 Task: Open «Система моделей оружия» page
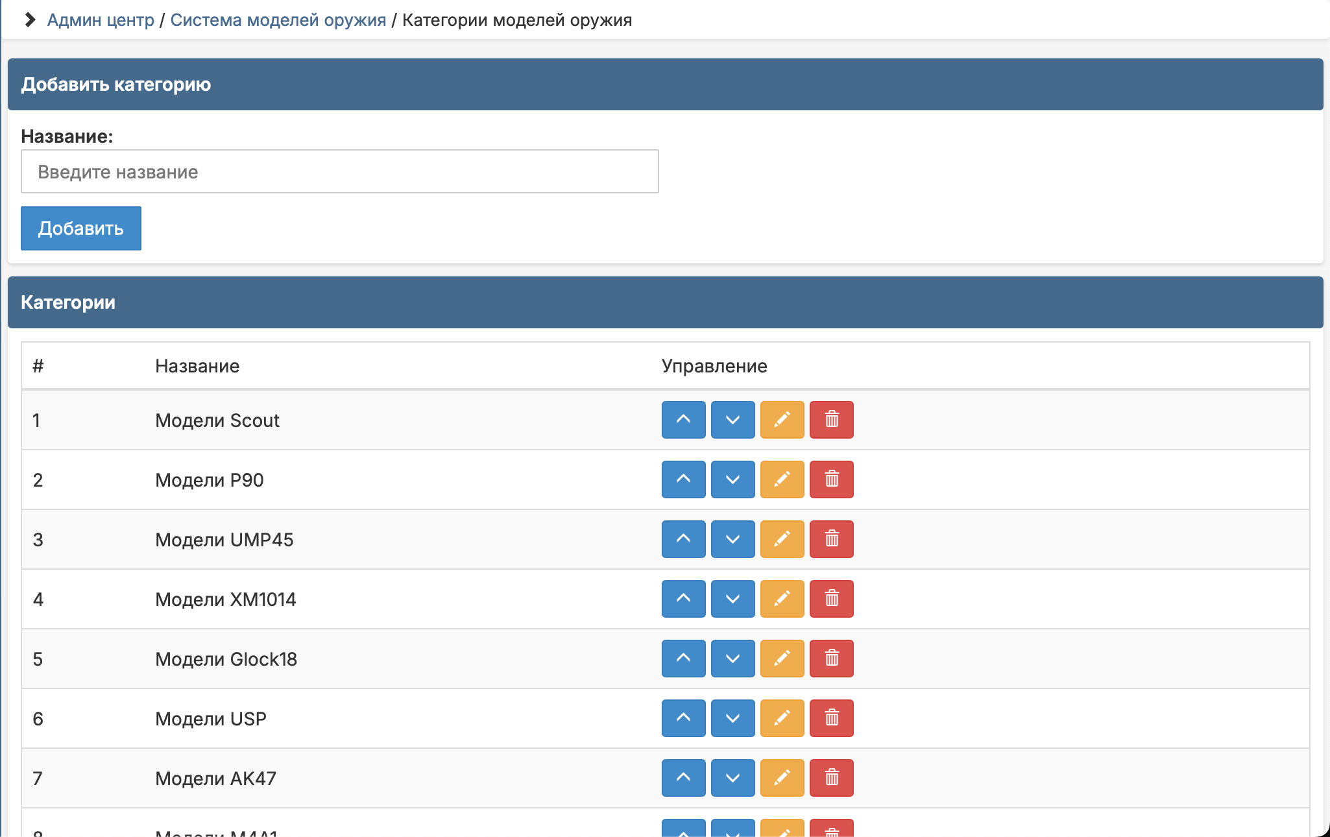click(278, 19)
